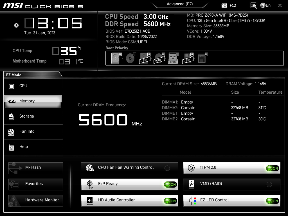The image size is (288, 216).
Task: Toggle CPU Fan Fail Warning Control switch
Action: 167,168
